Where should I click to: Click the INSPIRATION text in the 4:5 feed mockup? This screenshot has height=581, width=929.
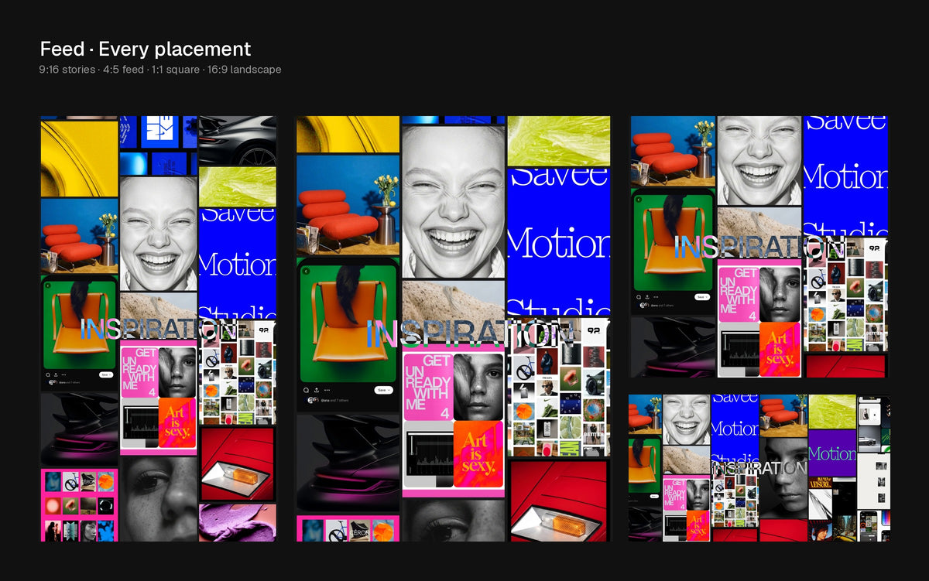pos(471,333)
